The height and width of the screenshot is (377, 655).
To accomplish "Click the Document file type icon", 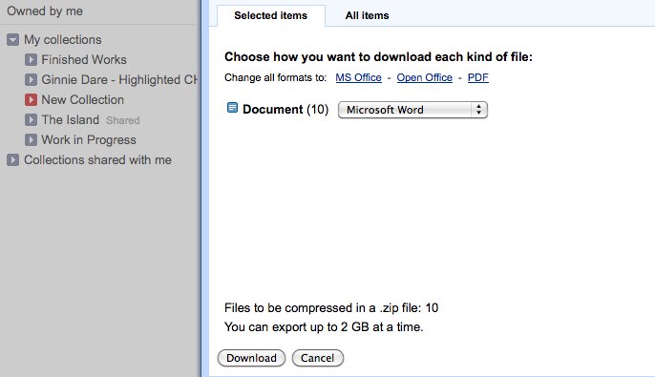I will 232,108.
